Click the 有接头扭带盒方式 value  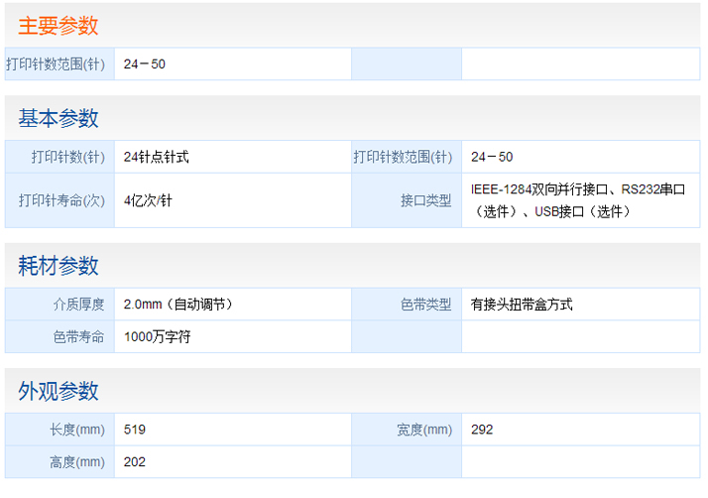pyautogui.click(x=522, y=305)
